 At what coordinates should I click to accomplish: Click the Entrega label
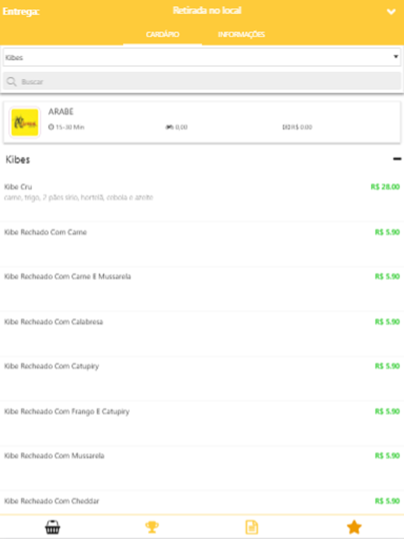pos(21,11)
